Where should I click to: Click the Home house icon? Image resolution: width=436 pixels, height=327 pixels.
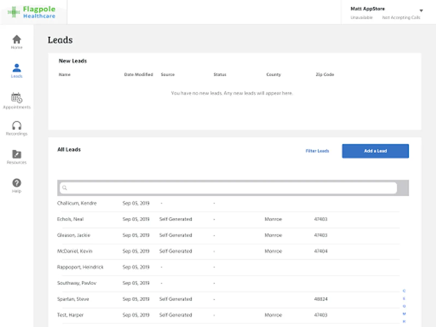[x=17, y=39]
